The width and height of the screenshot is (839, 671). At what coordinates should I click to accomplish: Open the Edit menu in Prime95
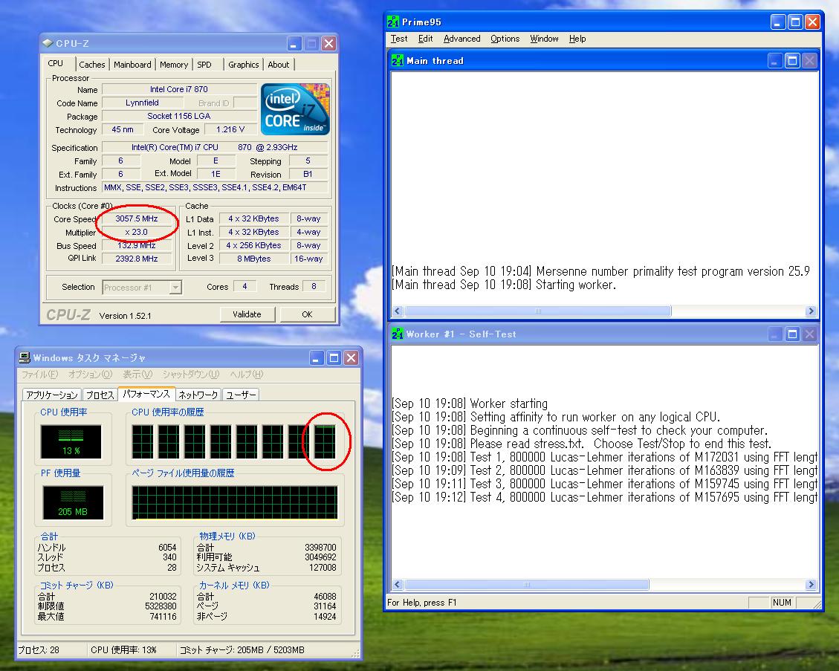point(425,39)
